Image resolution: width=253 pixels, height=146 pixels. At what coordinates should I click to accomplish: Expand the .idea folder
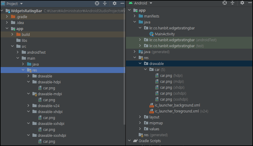pos(7,23)
